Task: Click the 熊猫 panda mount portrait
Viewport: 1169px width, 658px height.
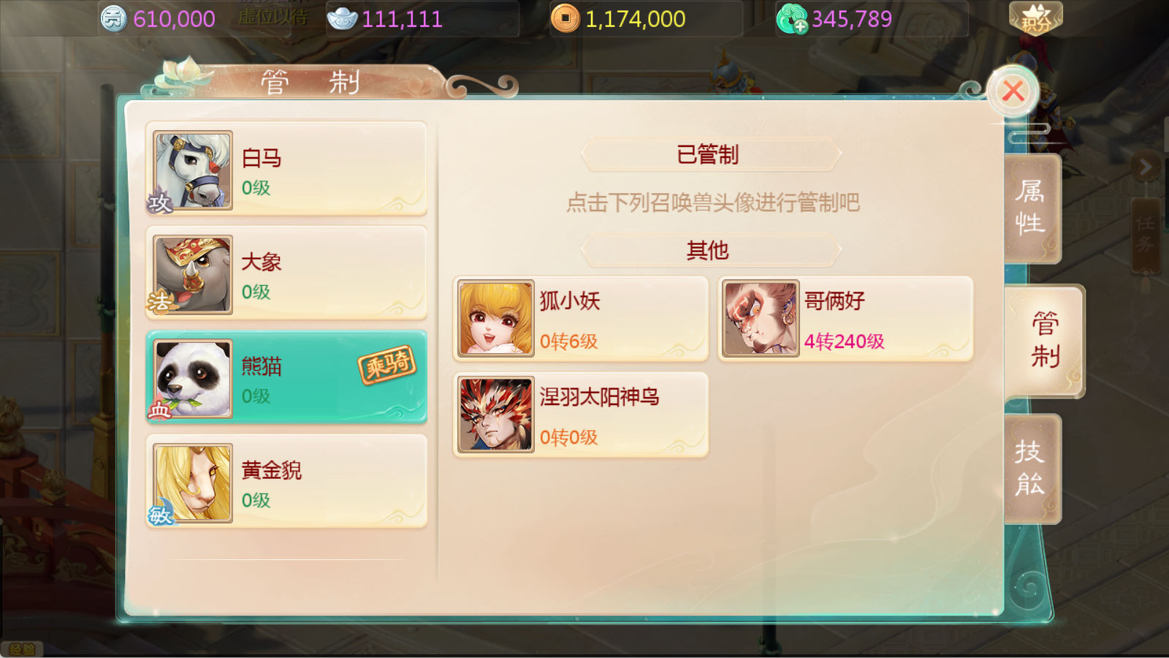Action: (x=193, y=379)
